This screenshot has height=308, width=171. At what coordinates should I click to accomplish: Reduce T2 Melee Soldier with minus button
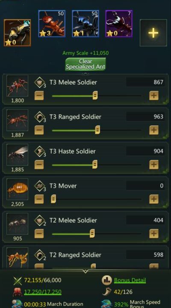click(39, 234)
